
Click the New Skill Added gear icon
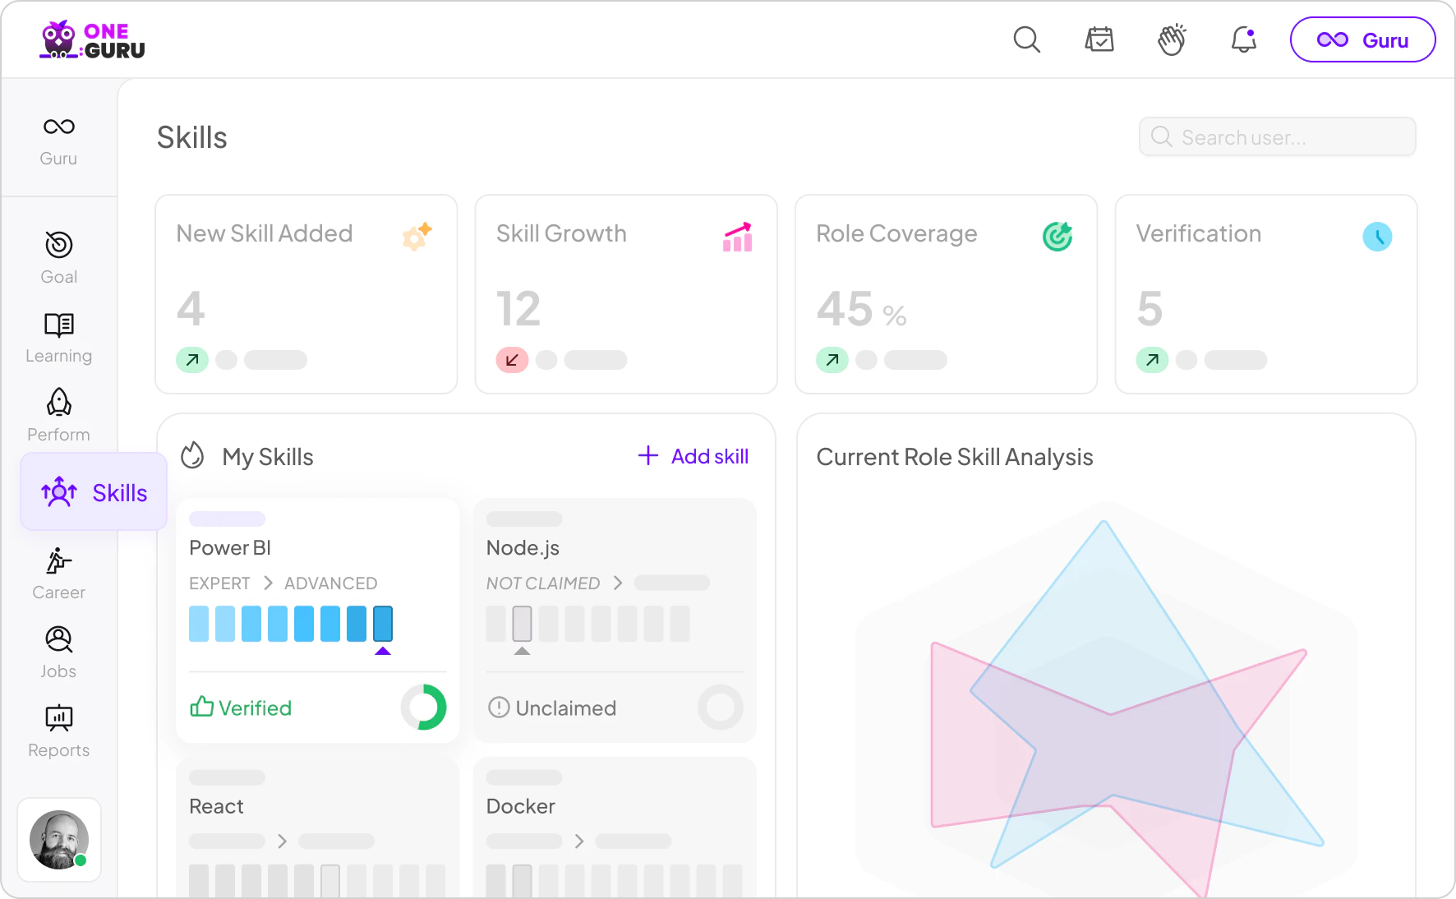point(417,236)
